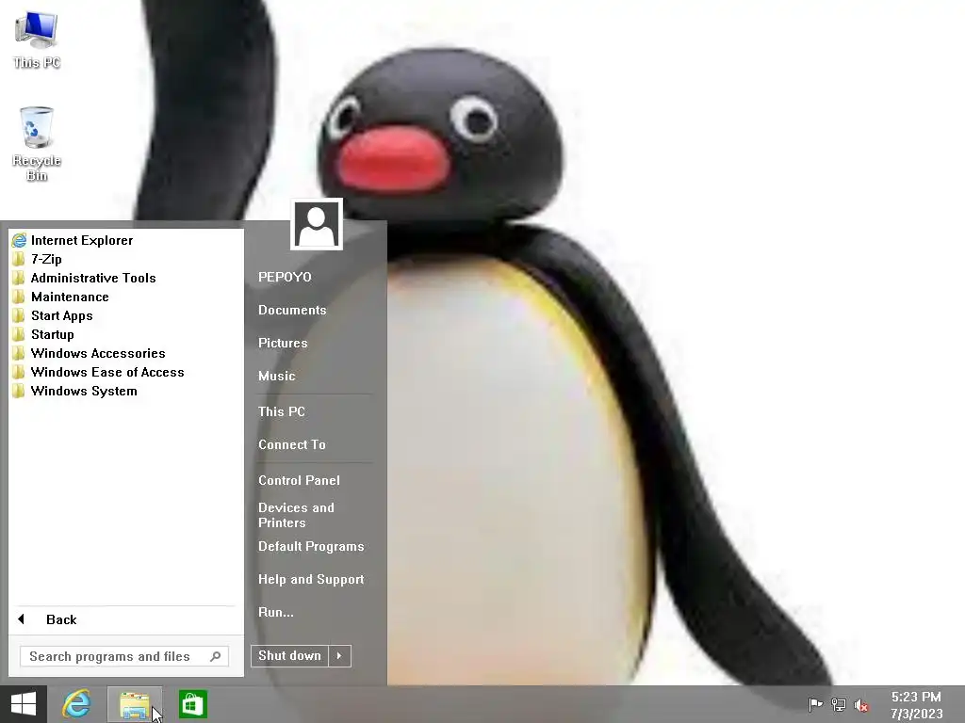Image resolution: width=965 pixels, height=723 pixels.
Task: Open the Windows Store taskbar icon
Action: tap(192, 704)
